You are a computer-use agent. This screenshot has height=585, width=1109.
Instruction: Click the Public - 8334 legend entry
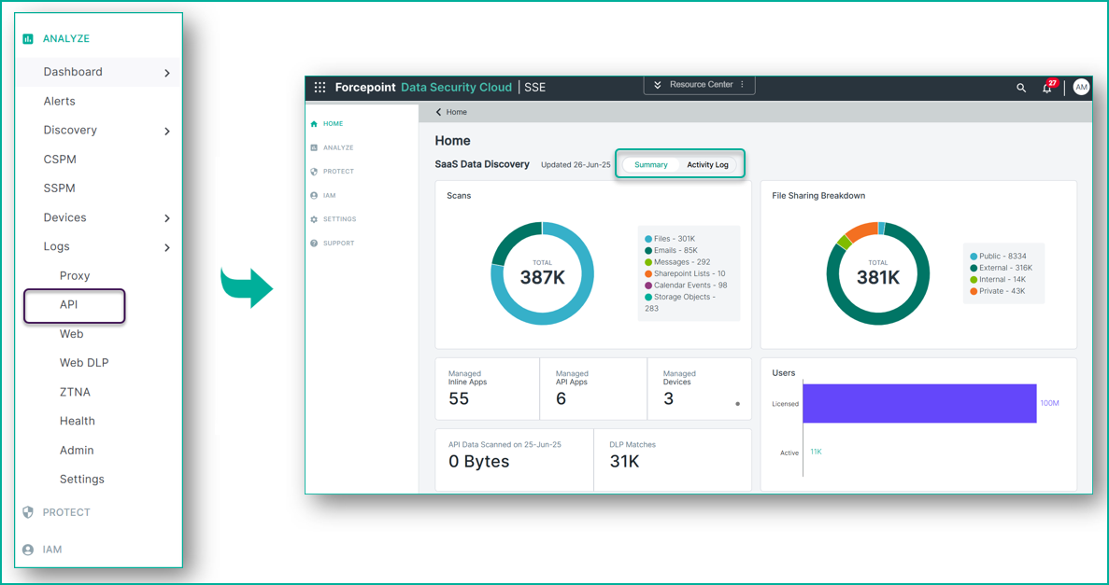pos(998,256)
